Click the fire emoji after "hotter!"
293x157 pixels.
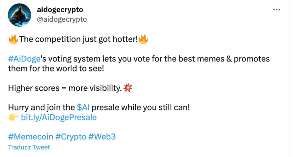tap(143, 39)
